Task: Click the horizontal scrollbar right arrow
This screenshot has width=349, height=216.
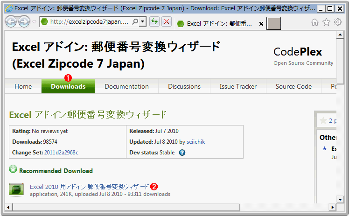Action: click(333, 207)
